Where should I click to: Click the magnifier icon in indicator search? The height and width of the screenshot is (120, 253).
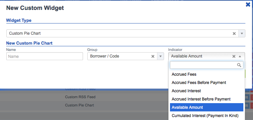239,65
